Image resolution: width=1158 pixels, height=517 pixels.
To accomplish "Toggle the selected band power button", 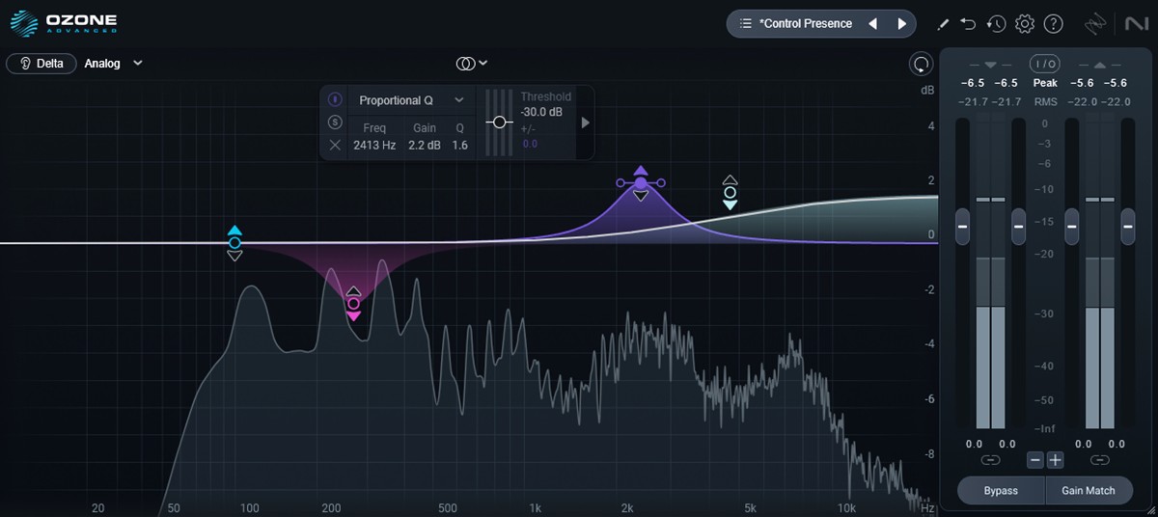I will pos(335,99).
